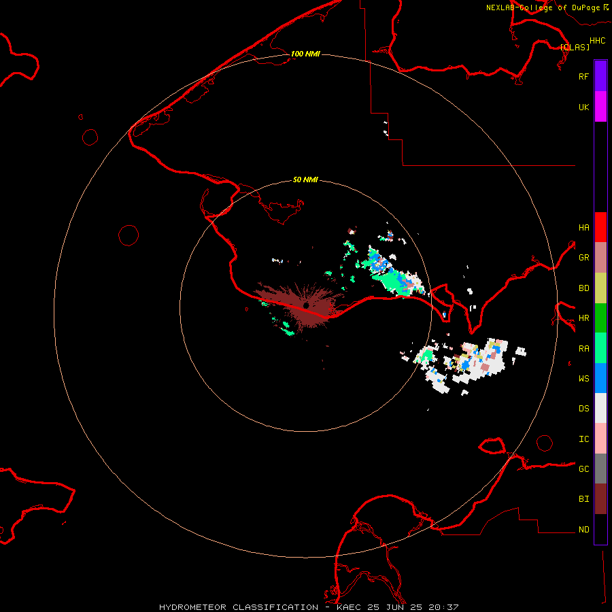Click the DS white legend swatch
Image resolution: width=612 pixels, height=612 pixels.
coord(600,408)
